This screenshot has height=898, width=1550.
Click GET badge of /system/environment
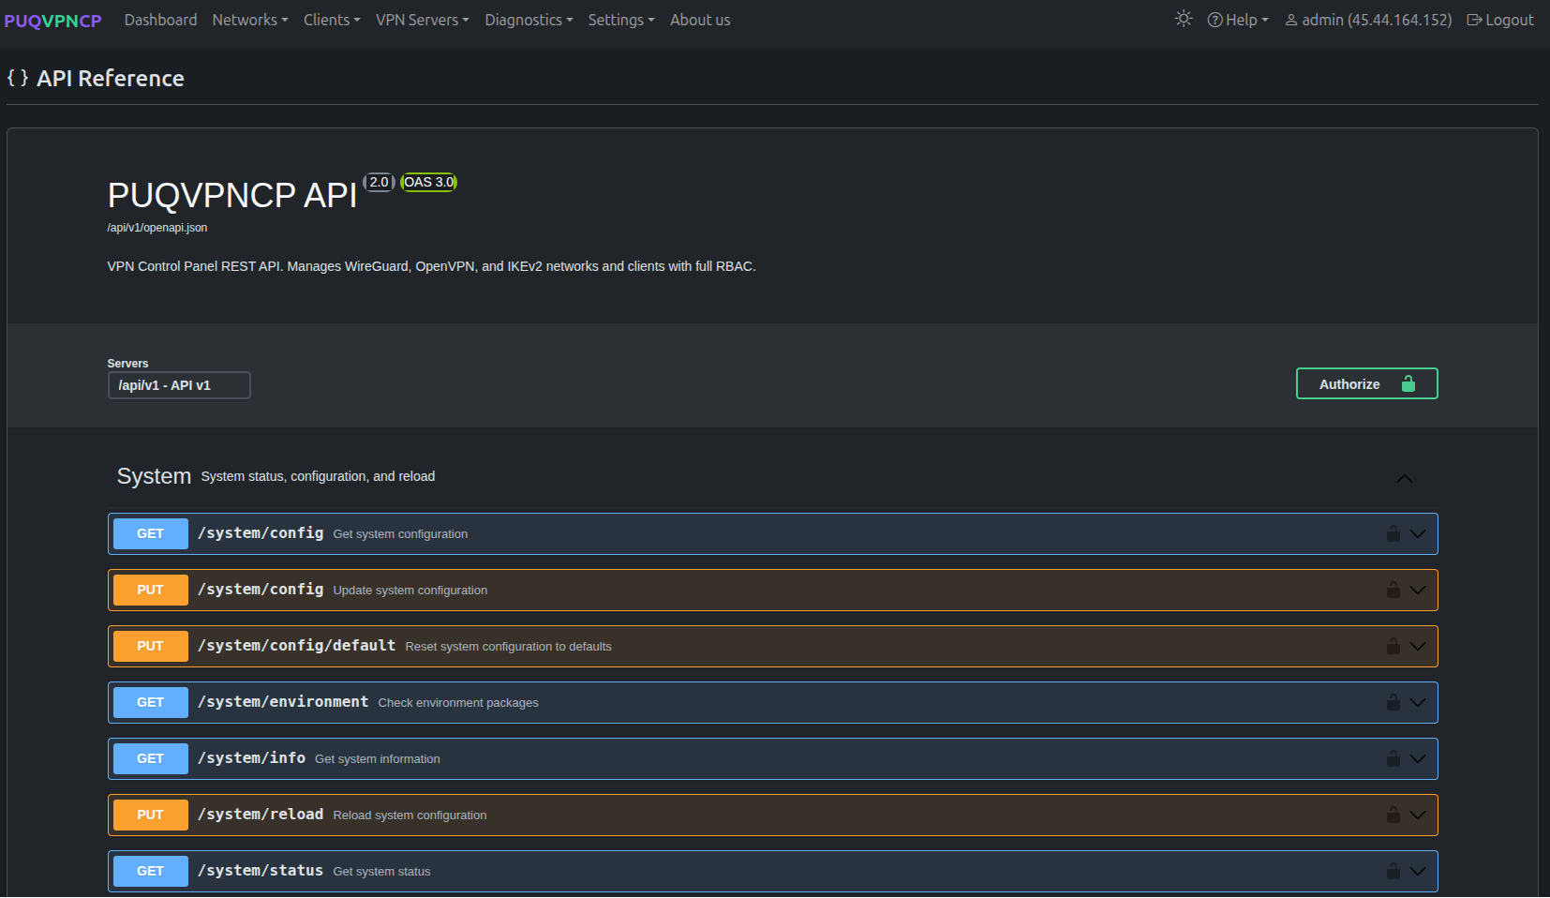pyautogui.click(x=151, y=702)
